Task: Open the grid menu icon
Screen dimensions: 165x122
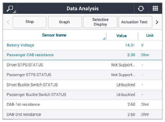Action: pos(155,8)
